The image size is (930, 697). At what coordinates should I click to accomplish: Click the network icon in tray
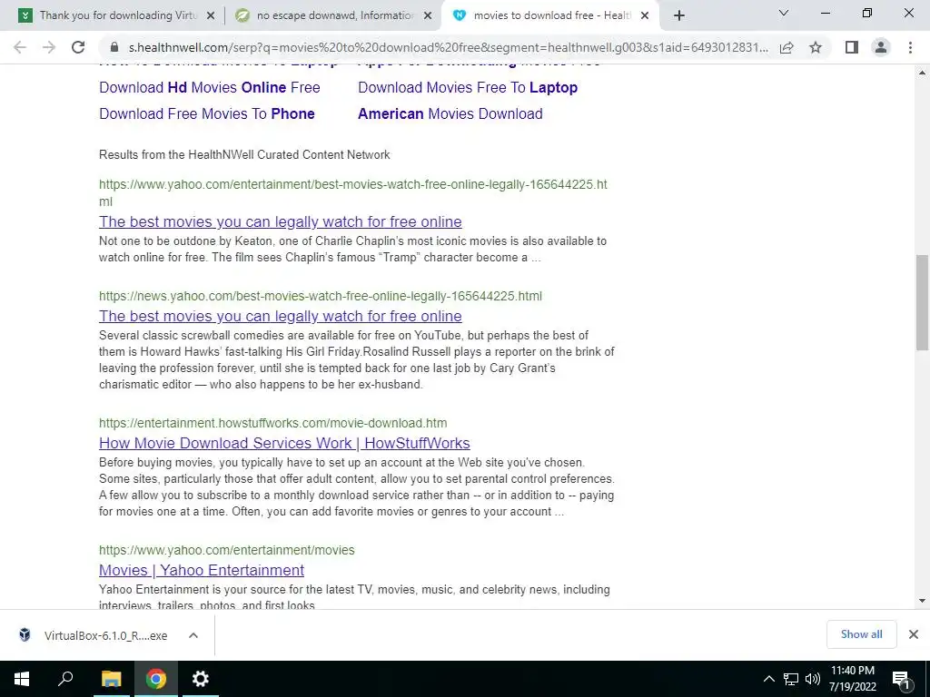pos(791,679)
